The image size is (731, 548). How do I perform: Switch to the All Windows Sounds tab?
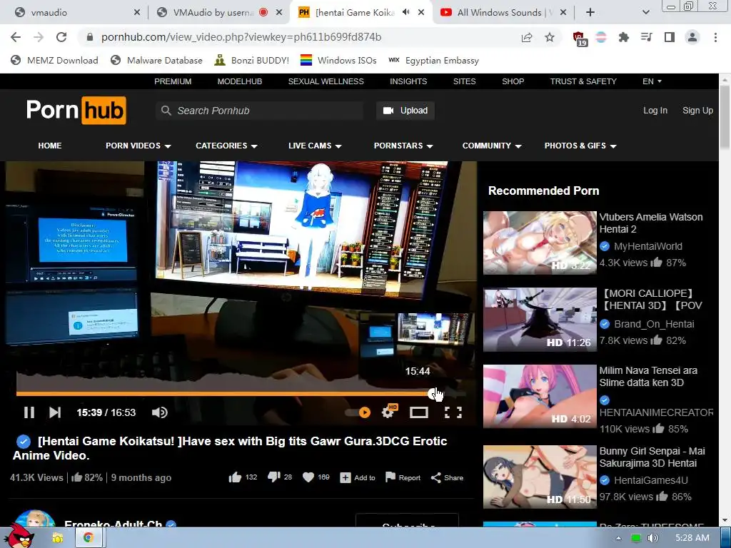503,13
